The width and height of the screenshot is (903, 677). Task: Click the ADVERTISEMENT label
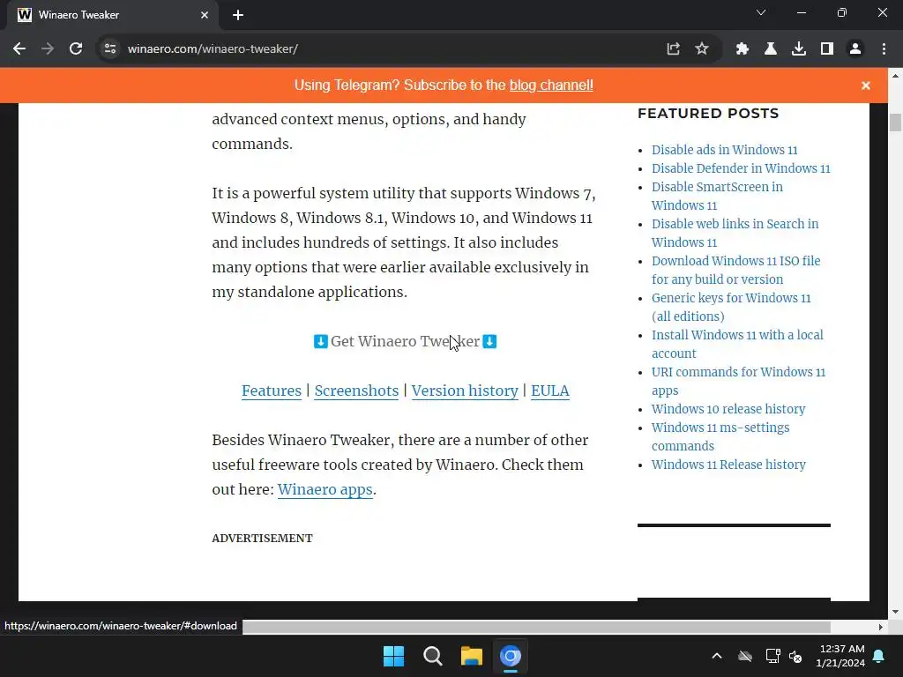(262, 539)
